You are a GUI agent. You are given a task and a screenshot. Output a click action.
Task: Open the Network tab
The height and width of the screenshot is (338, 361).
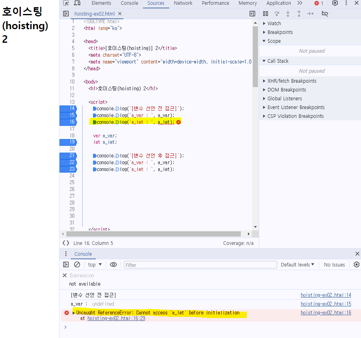coord(183,3)
